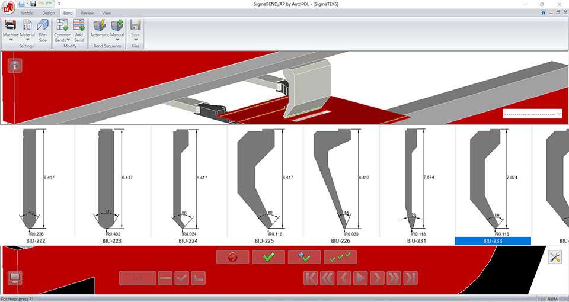Expand the Manual dropdown arrow

117,40
